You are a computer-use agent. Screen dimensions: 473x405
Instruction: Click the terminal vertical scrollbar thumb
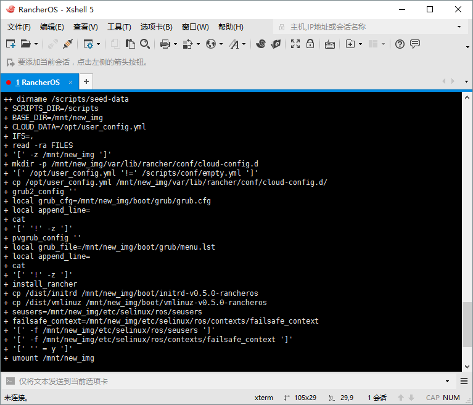(467, 325)
